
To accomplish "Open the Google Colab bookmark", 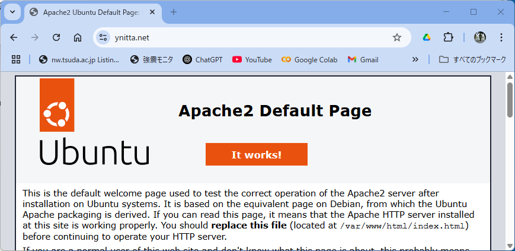I will (309, 59).
